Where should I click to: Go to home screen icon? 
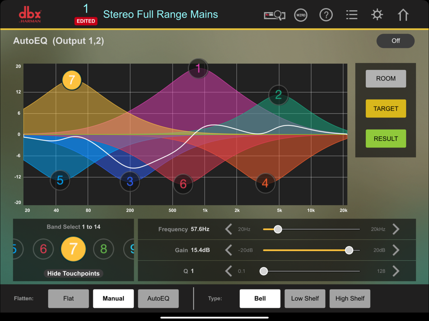(403, 15)
